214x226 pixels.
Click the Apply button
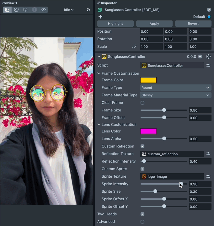154,24
